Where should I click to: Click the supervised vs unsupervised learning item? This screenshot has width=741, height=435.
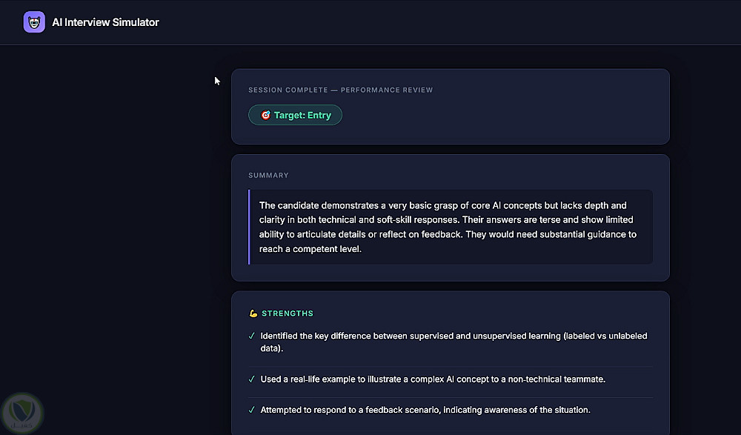(x=453, y=342)
